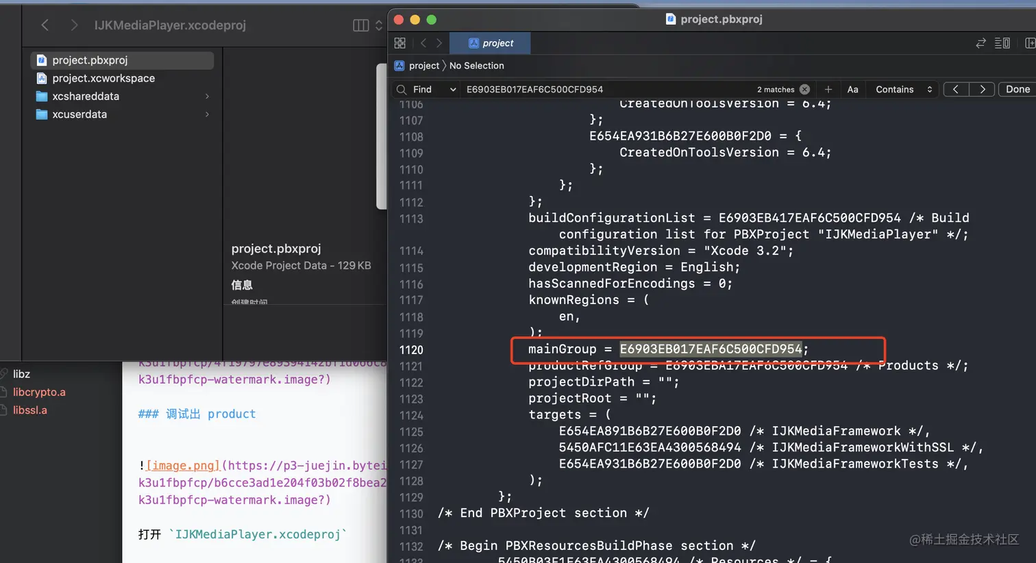
Task: Click the project icon in the jump bar
Action: point(399,66)
